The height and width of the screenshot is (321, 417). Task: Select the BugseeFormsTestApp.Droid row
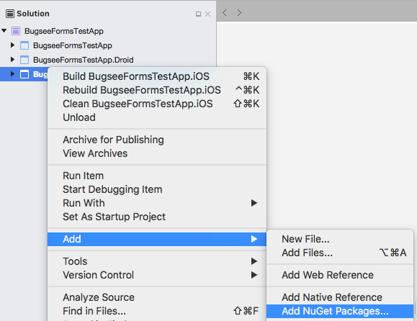click(x=108, y=60)
